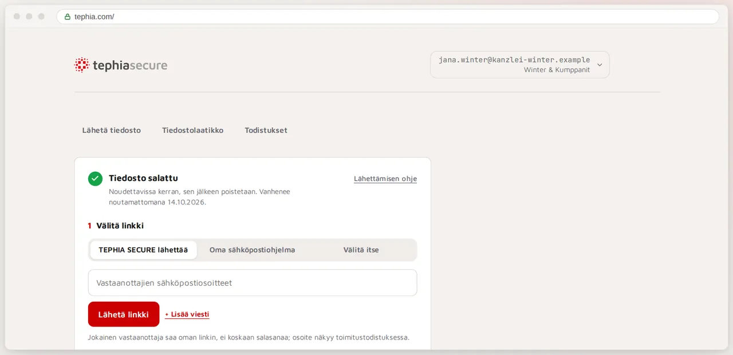This screenshot has width=733, height=355.
Task: Go to Todistukset tab
Action: coord(266,130)
